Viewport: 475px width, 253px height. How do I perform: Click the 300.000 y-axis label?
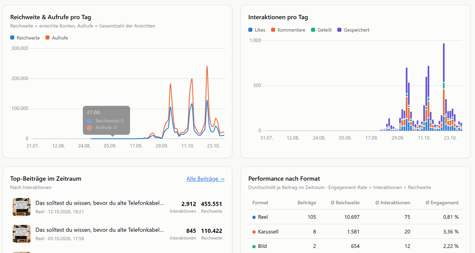[20, 48]
